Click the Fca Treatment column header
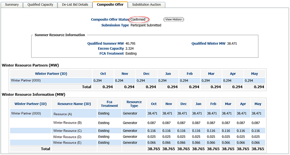The height and width of the screenshot is (155, 290). [x=110, y=104]
